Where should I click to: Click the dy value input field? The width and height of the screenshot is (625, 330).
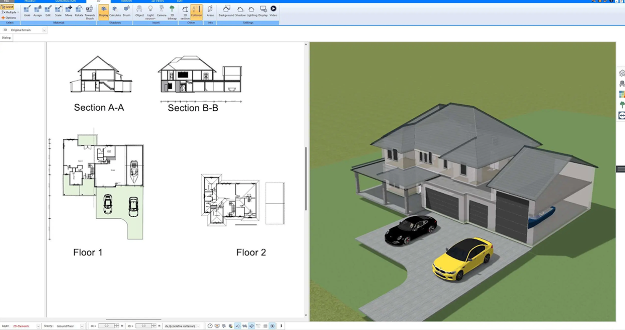pos(143,326)
